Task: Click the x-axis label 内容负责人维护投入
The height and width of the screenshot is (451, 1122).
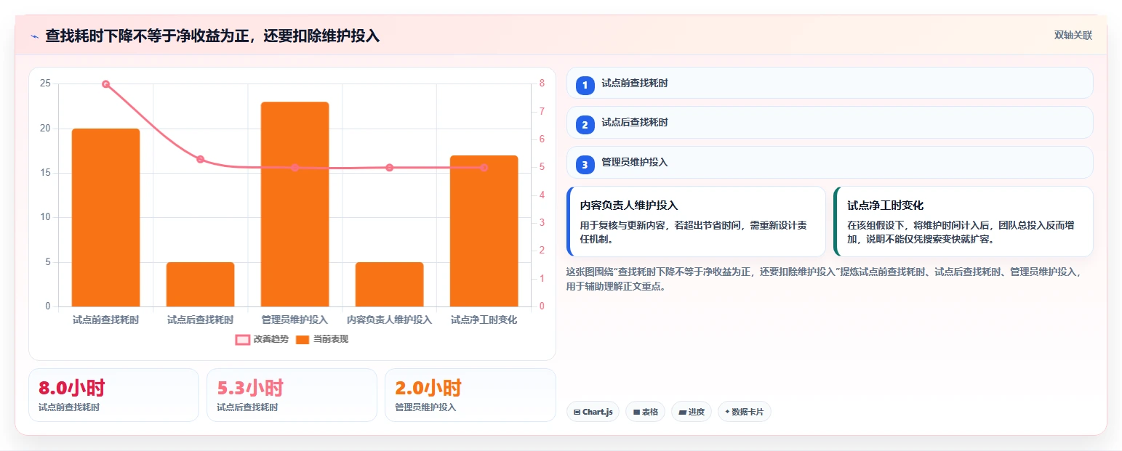Action: click(x=389, y=320)
